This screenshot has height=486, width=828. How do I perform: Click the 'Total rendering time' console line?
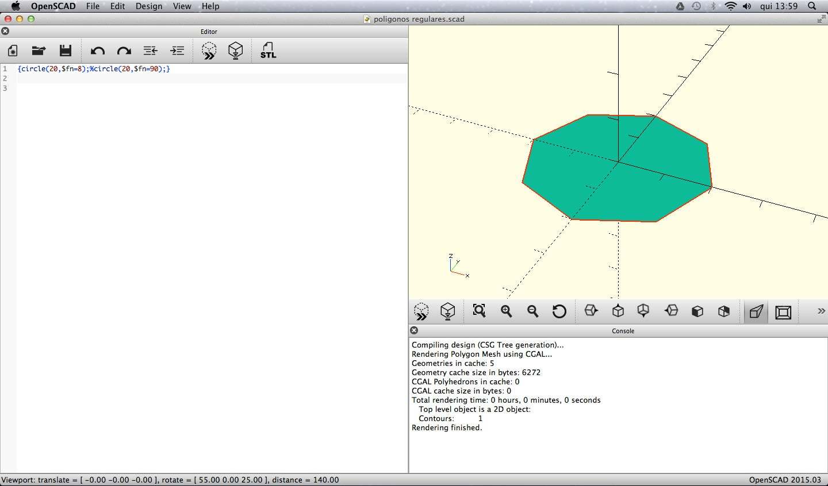506,400
